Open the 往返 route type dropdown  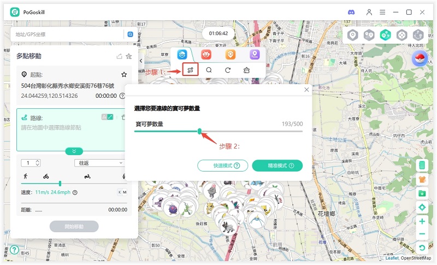coord(99,163)
